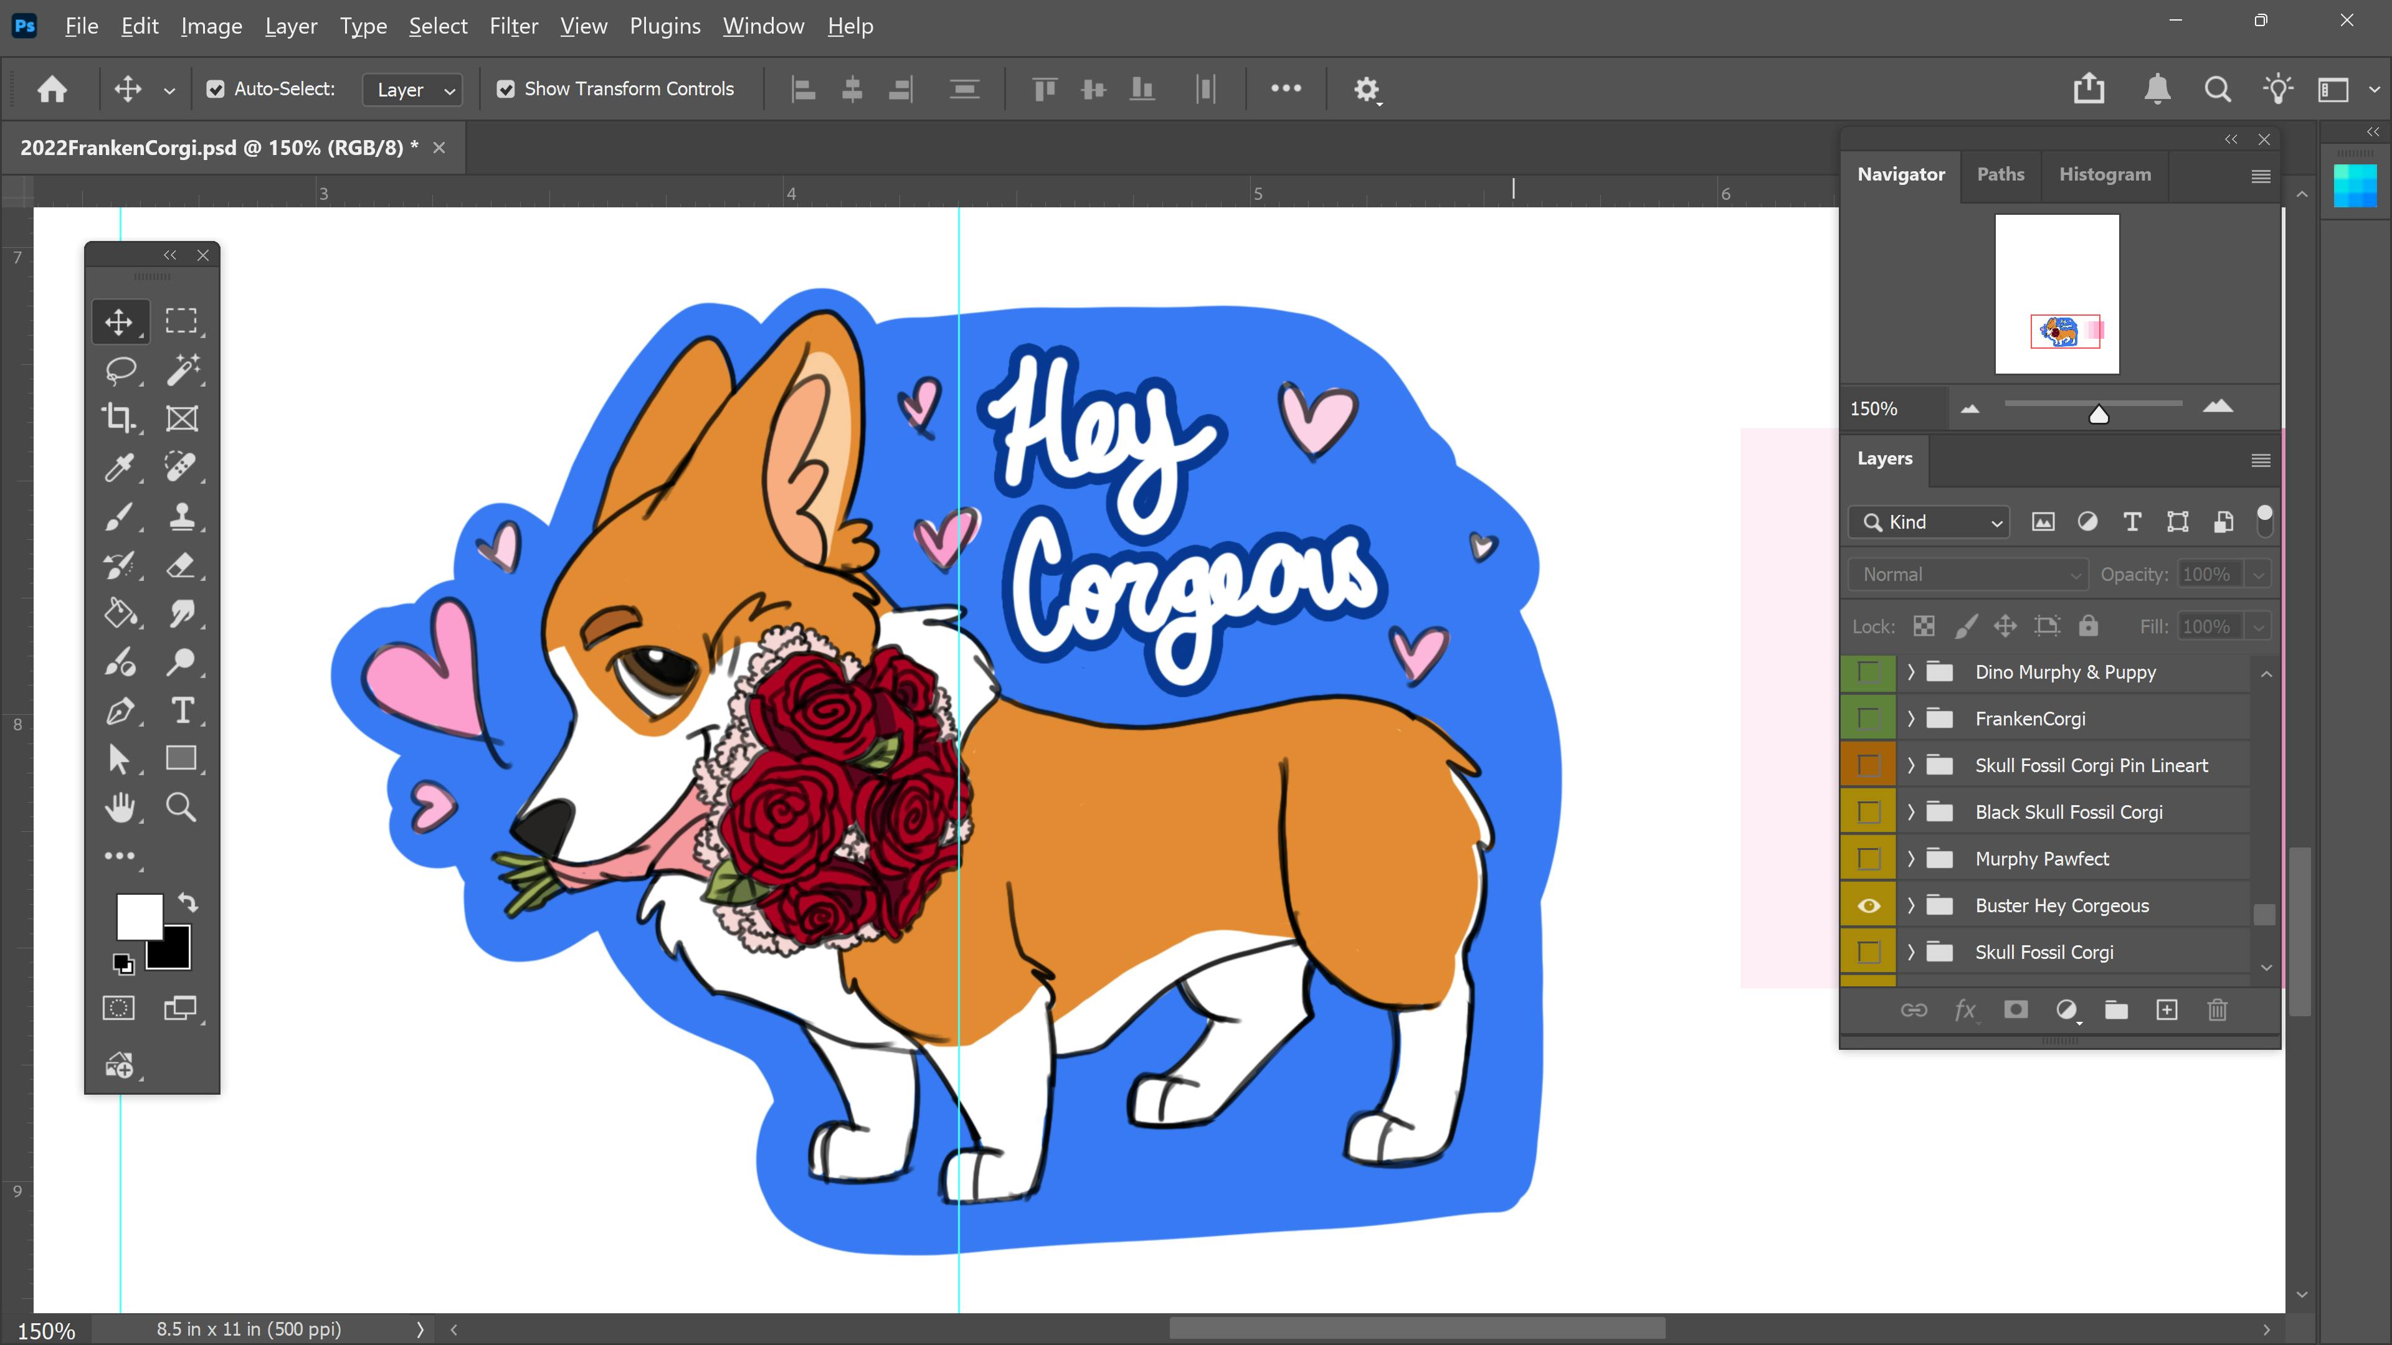Disable Show Transform Controls checkbox

(505, 89)
